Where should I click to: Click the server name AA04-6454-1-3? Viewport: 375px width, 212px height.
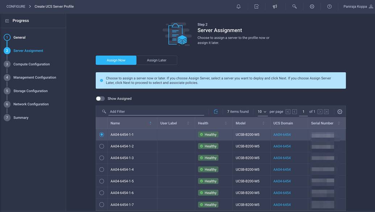coord(122,158)
